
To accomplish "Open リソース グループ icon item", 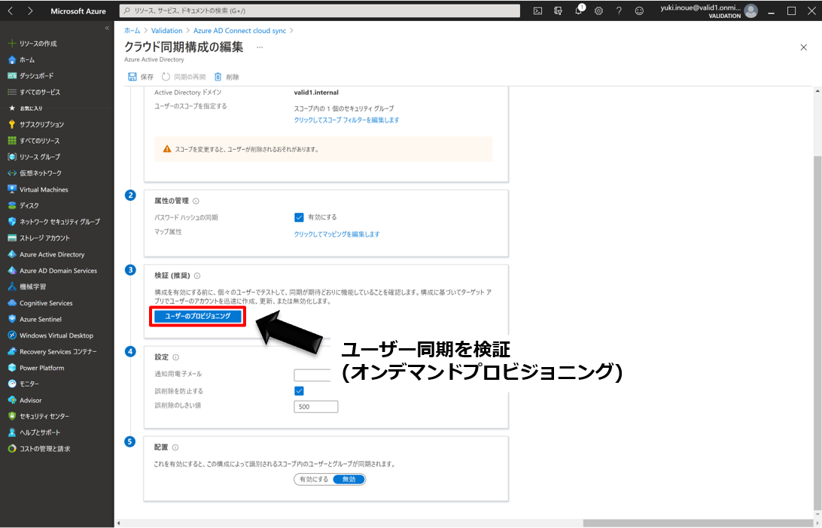I will click(12, 156).
